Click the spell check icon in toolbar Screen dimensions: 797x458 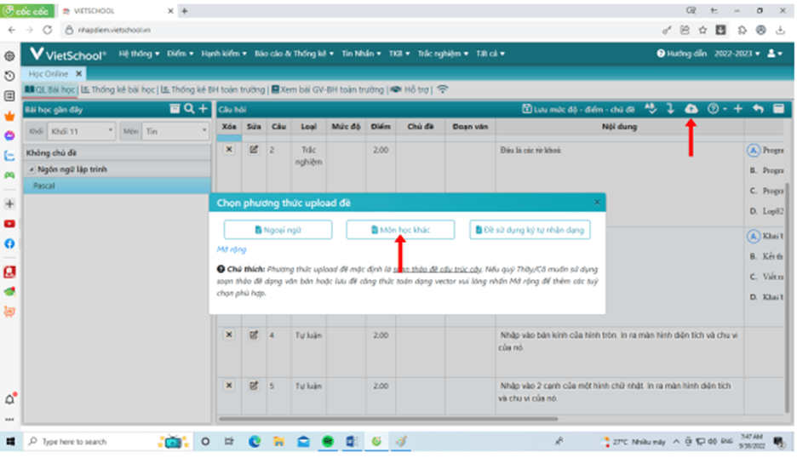(x=651, y=109)
